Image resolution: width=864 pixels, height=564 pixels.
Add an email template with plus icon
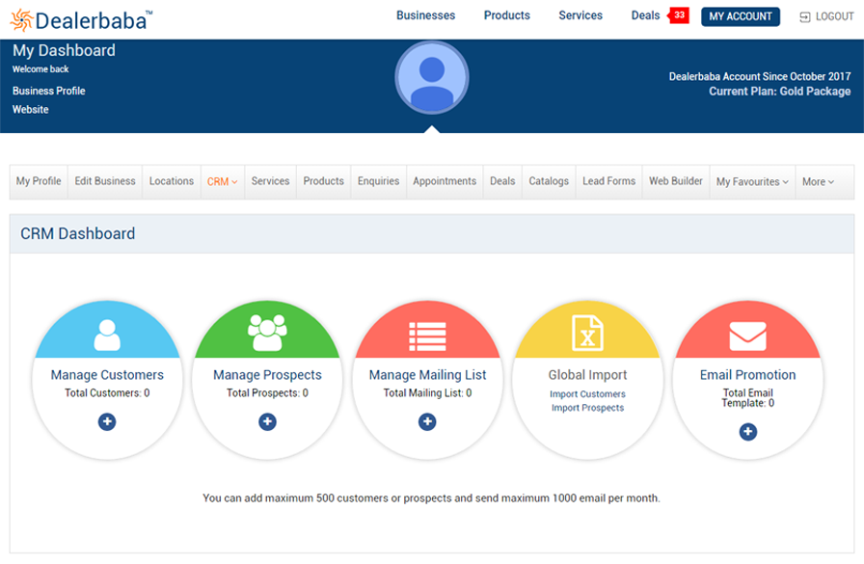pyautogui.click(x=747, y=432)
